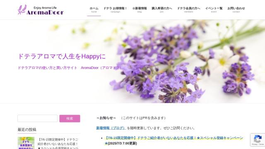
Task: Open the 【7/6-15限定開催中】 campaign announcement link
Action: (x=174, y=141)
